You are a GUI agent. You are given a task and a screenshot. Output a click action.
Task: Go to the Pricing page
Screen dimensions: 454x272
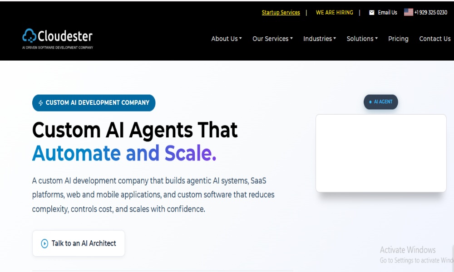click(x=398, y=39)
